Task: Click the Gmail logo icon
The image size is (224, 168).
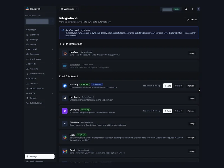Action: pyautogui.click(x=65, y=151)
